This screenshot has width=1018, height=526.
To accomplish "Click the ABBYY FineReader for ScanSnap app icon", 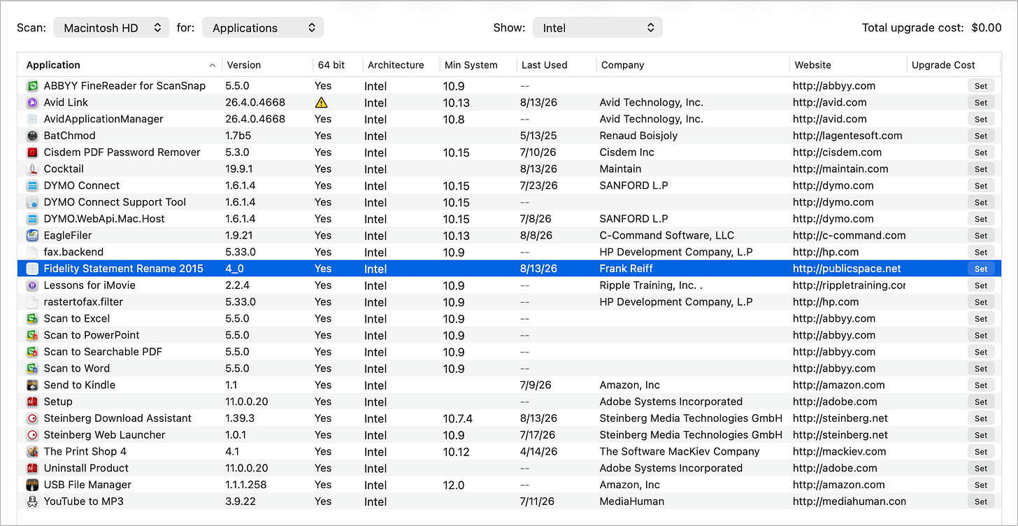I will point(32,86).
